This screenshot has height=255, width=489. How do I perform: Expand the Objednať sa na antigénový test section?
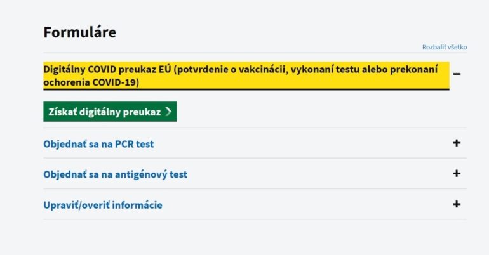point(116,174)
